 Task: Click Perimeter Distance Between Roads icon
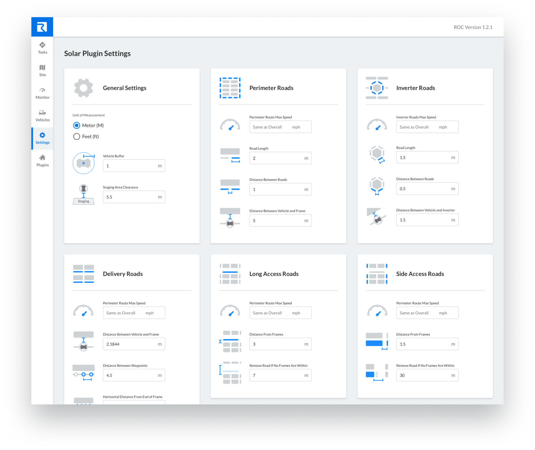click(230, 187)
